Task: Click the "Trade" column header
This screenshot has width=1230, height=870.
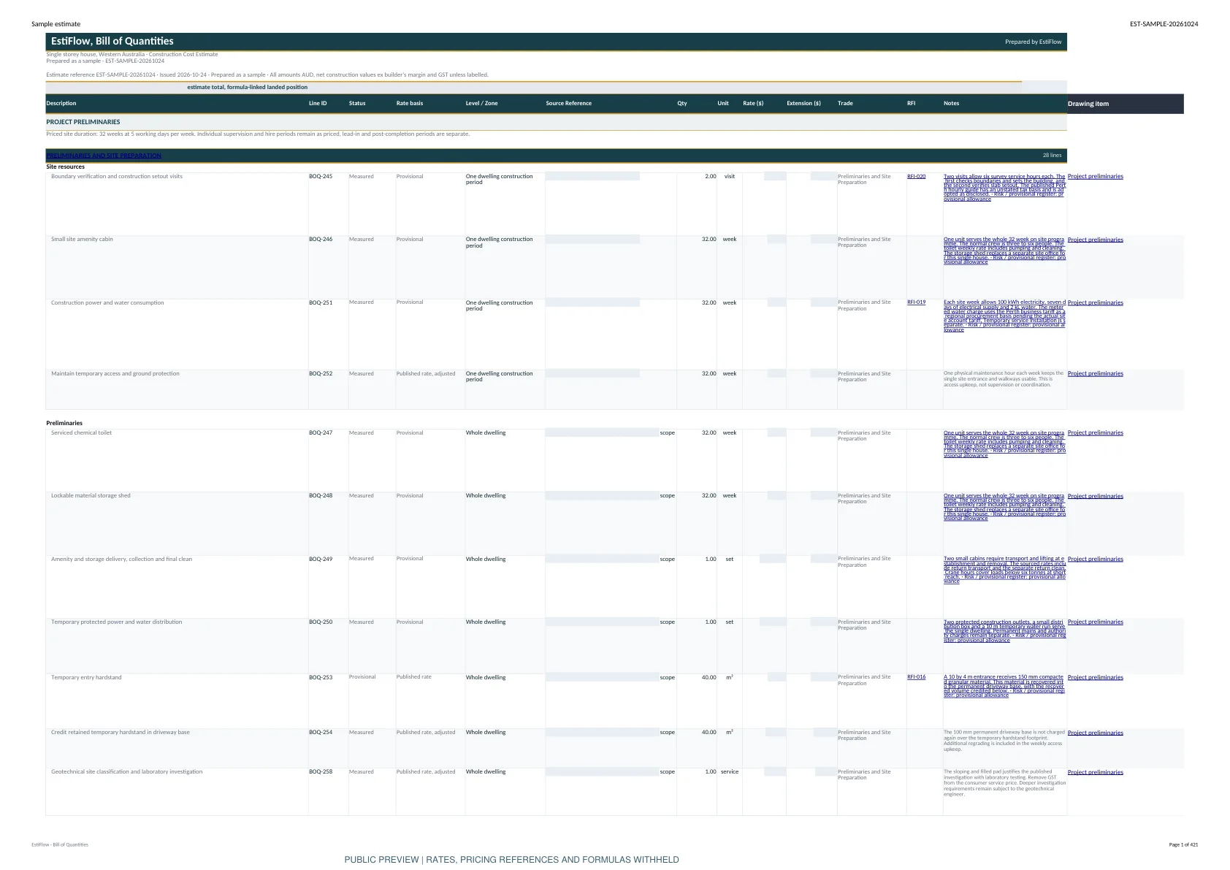Action: 845,103
